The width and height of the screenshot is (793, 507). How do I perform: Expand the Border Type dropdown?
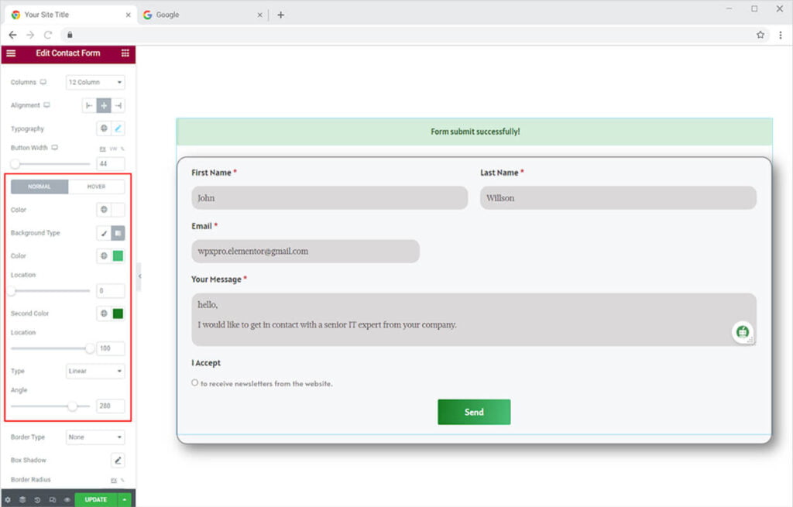point(95,437)
